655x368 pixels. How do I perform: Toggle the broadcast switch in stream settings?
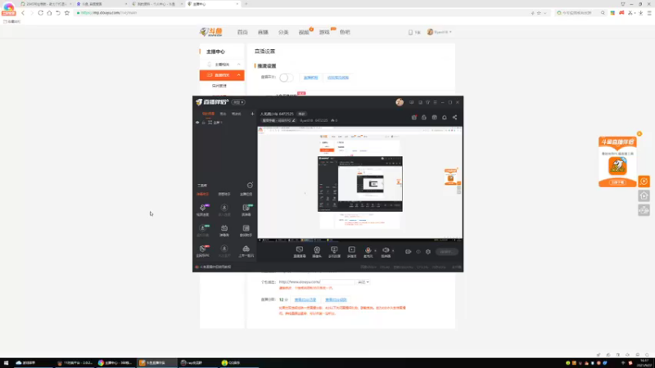286,78
